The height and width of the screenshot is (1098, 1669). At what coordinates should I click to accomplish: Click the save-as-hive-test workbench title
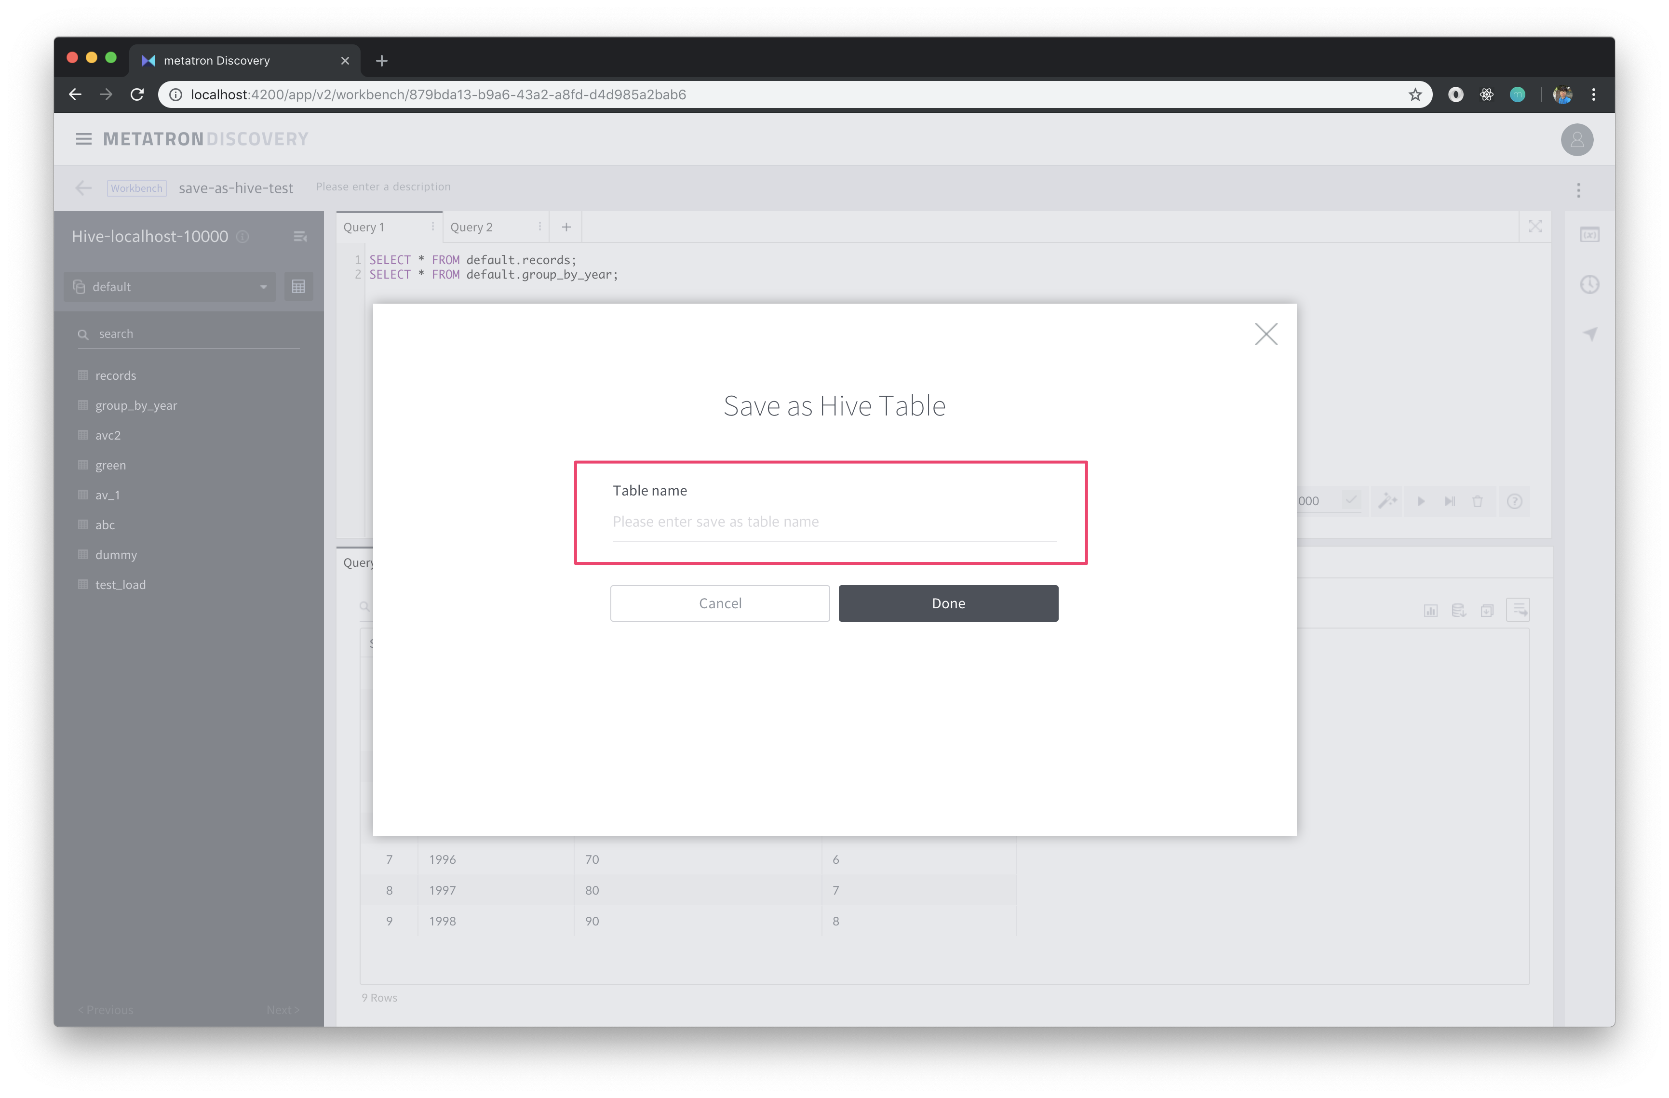[x=236, y=188]
